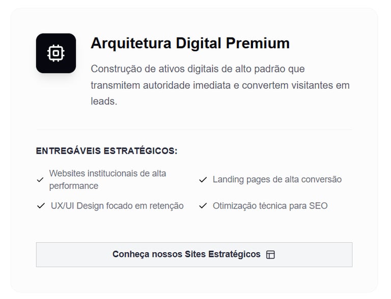The image size is (391, 299).
Task: Select Websites institucionais de alta performance text
Action: pos(107,180)
